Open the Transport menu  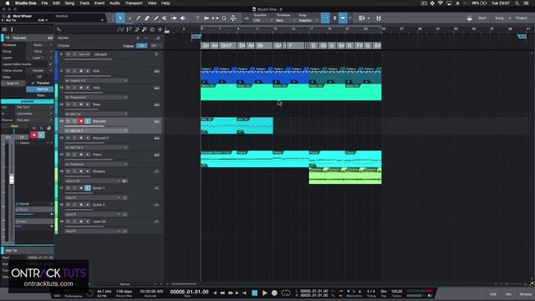point(134,3)
